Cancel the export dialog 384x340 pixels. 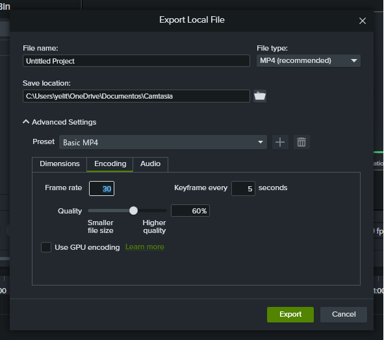(x=344, y=314)
